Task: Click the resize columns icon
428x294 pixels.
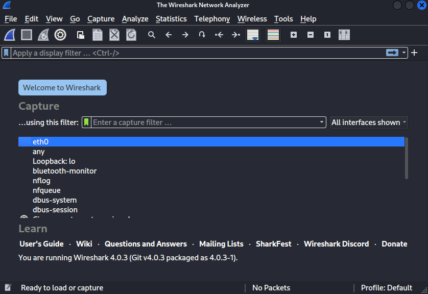Action: click(x=344, y=35)
